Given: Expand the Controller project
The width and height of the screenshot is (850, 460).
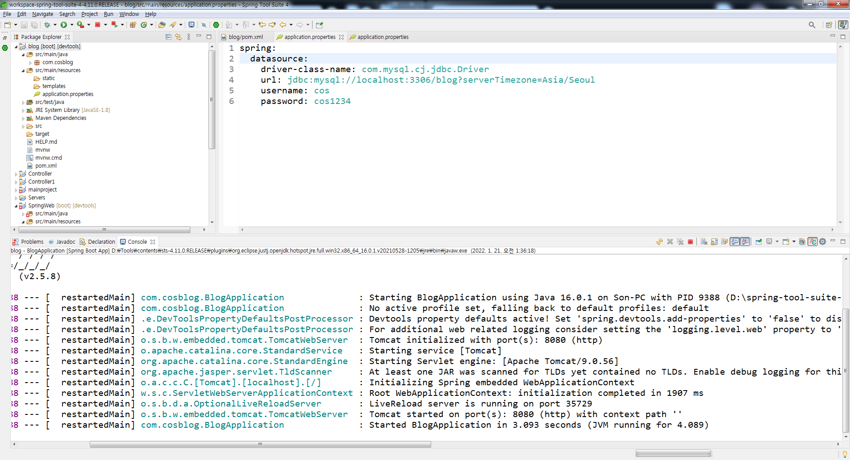Looking at the screenshot, I should click(16, 174).
